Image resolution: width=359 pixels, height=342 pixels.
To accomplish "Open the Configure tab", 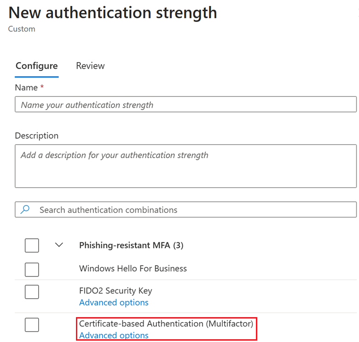I will pos(36,66).
